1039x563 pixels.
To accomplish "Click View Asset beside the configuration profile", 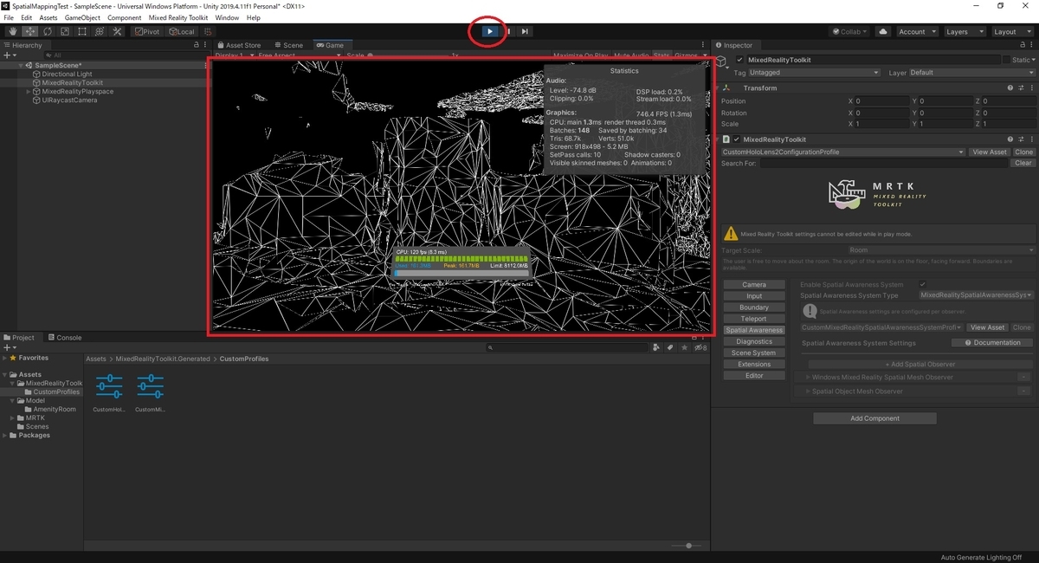I will click(x=990, y=152).
